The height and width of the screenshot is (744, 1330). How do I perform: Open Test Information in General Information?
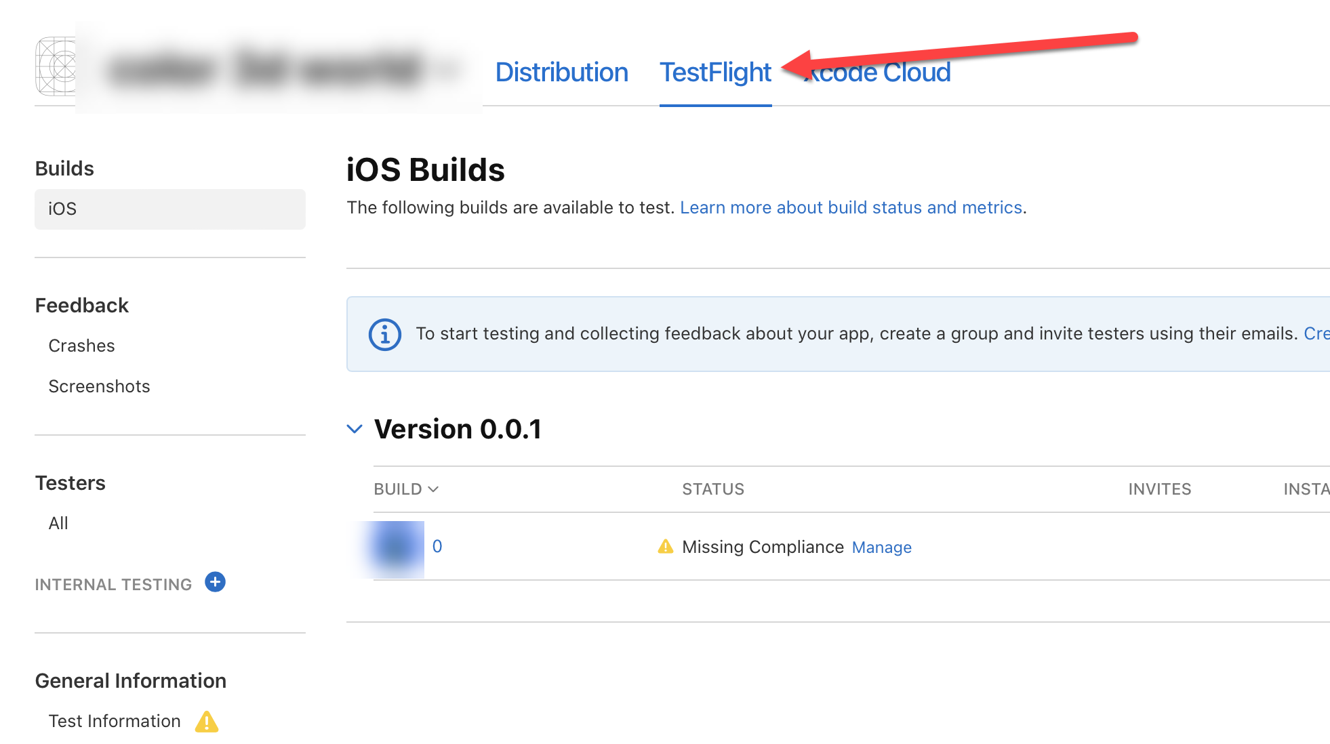point(115,721)
